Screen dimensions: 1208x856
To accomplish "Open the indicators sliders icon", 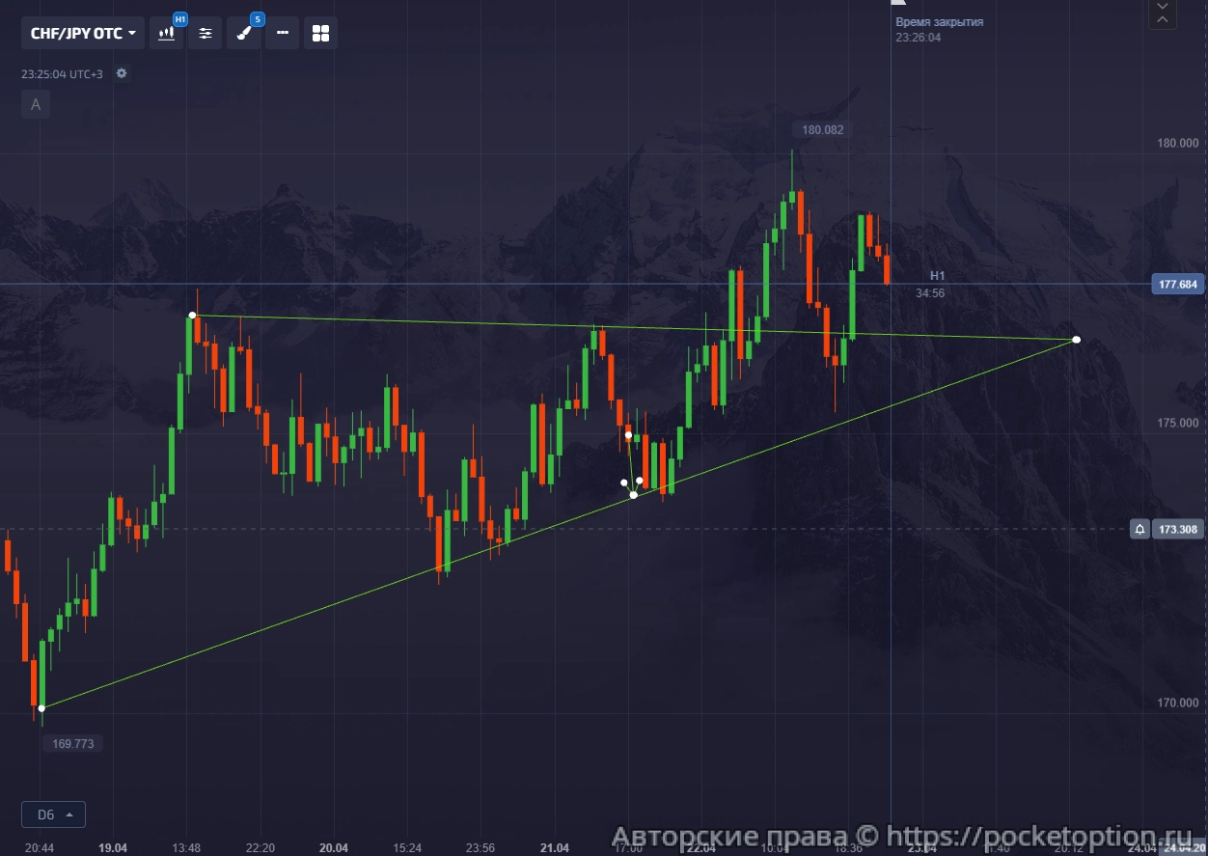I will pyautogui.click(x=206, y=33).
